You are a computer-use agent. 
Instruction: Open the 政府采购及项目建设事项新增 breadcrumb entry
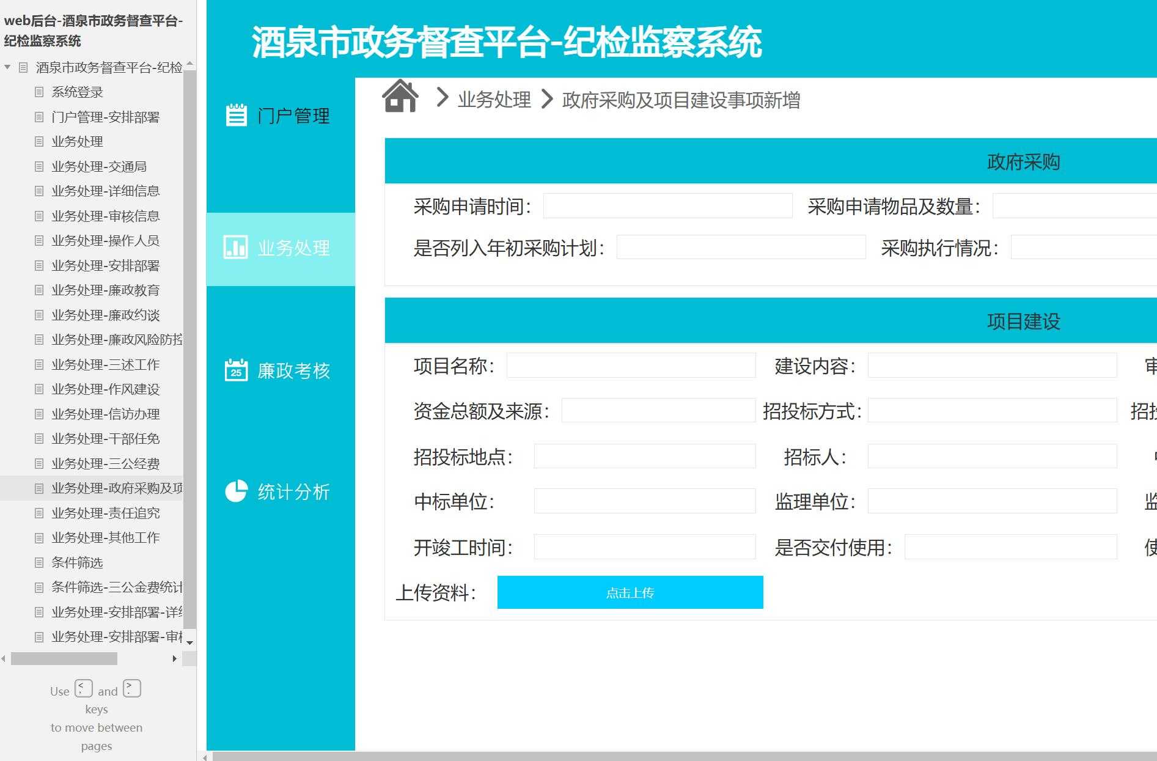681,100
